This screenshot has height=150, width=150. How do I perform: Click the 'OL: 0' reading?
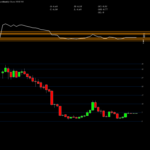click(x=101, y=13)
